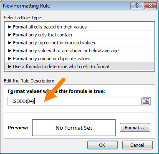Click the =ISODD(B4) formula input field
Viewport: 159px width, 154px height.
point(75,101)
